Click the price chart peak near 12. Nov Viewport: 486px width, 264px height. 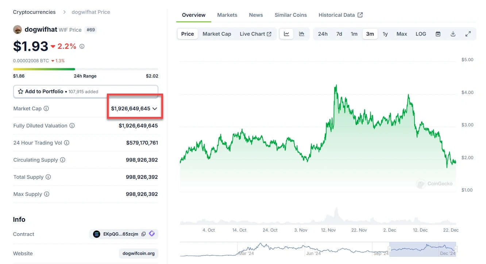pyautogui.click(x=336, y=86)
